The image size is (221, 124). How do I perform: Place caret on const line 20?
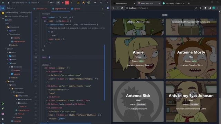(46, 57)
